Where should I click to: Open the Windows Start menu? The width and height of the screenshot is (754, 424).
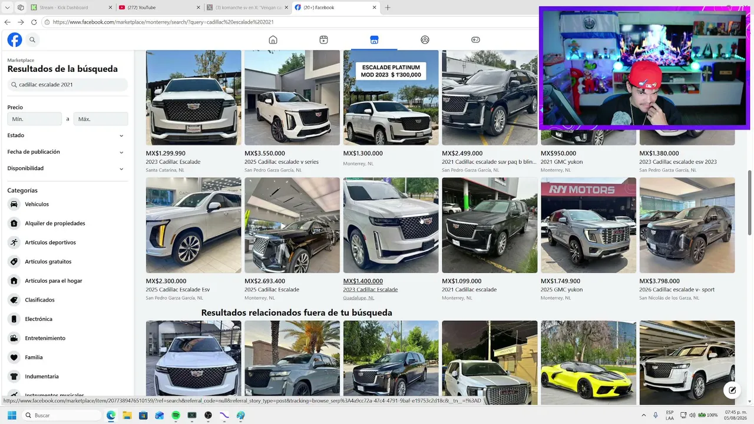coord(11,415)
